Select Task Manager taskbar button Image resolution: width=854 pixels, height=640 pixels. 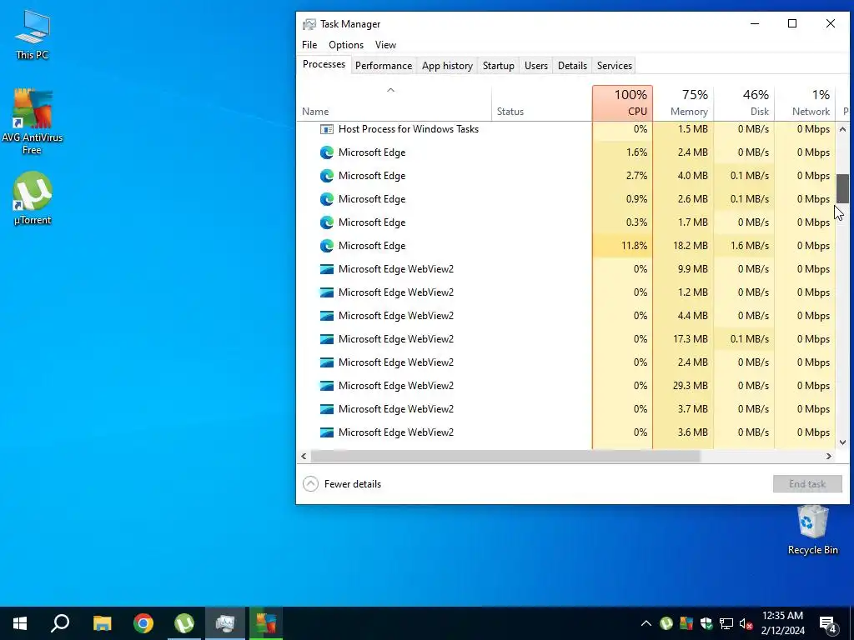(x=225, y=623)
